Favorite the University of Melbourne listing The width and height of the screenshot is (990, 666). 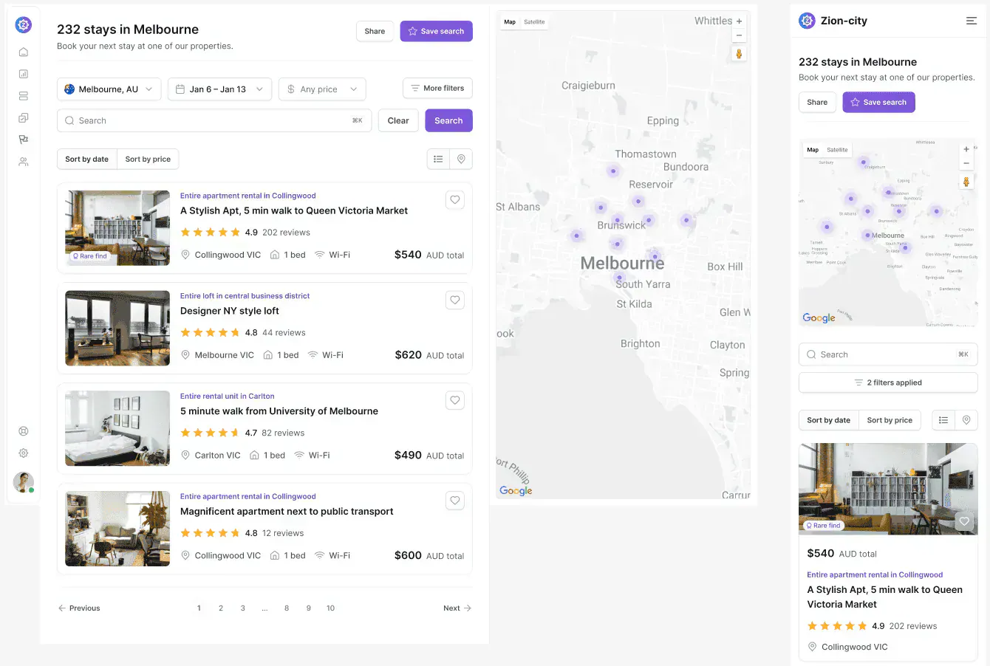(x=455, y=400)
